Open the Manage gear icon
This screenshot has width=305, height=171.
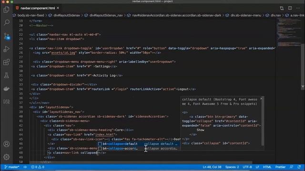(x=6, y=157)
